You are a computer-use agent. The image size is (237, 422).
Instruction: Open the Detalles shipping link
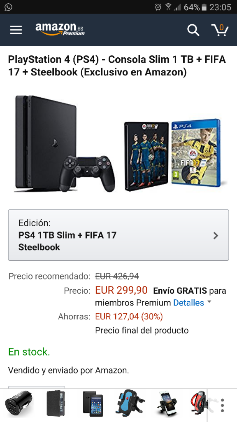(x=188, y=303)
